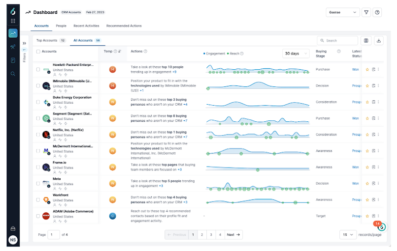Screen dimensions: 397x251
Task: Open the Netflix, Inc. account name
Action: [x=68, y=130]
